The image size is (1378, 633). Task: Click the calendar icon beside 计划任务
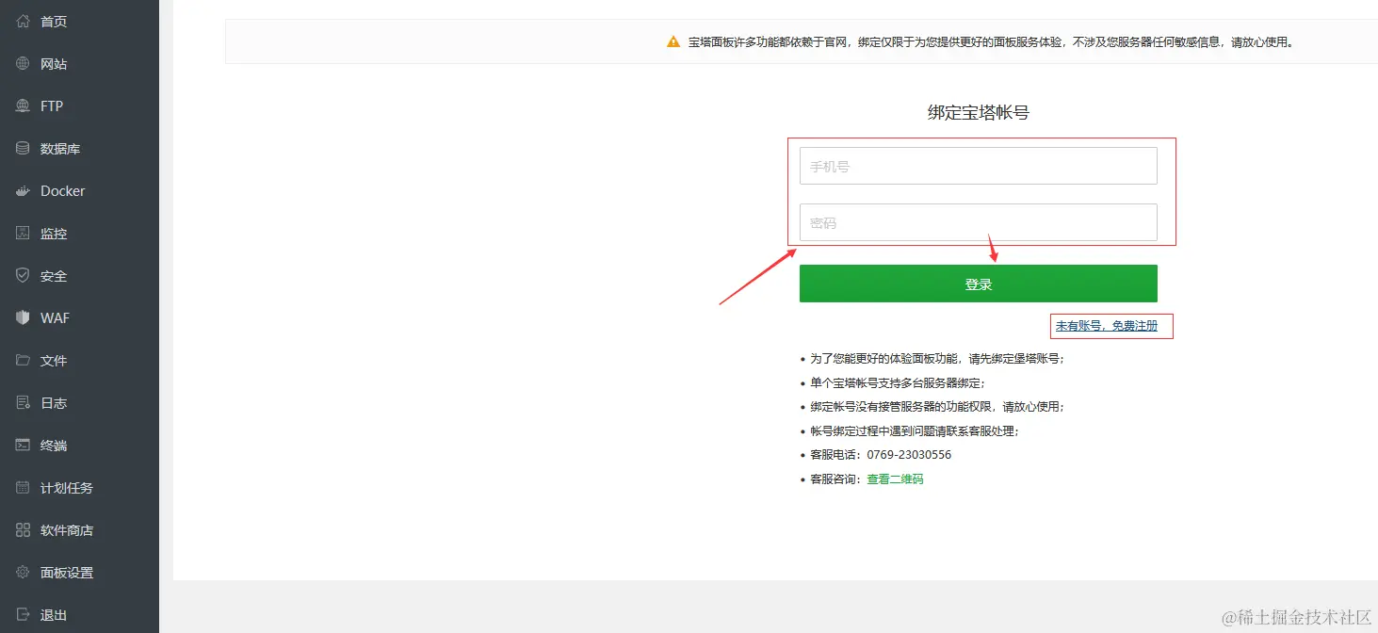[x=24, y=487]
